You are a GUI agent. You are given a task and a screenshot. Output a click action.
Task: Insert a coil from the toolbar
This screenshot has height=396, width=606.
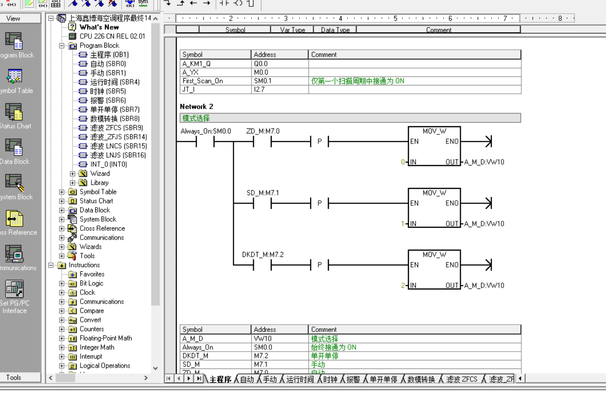point(238,3)
